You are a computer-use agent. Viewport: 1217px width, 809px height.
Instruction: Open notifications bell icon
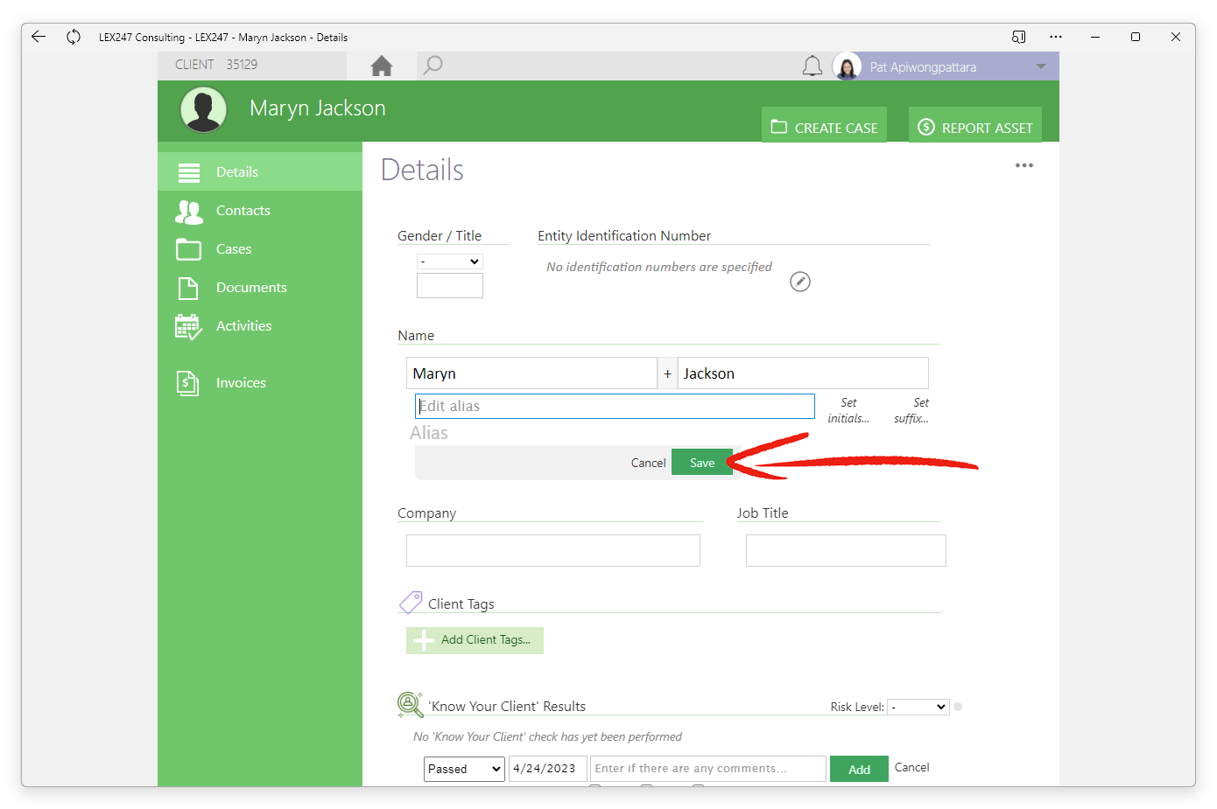tap(813, 66)
